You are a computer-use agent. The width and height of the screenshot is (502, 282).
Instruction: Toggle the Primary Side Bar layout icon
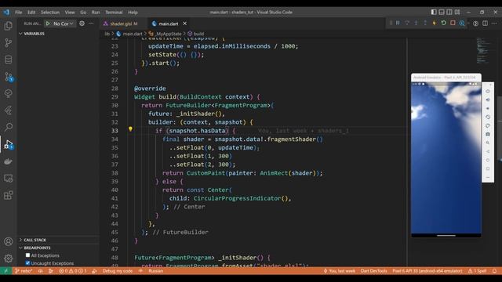click(434, 13)
